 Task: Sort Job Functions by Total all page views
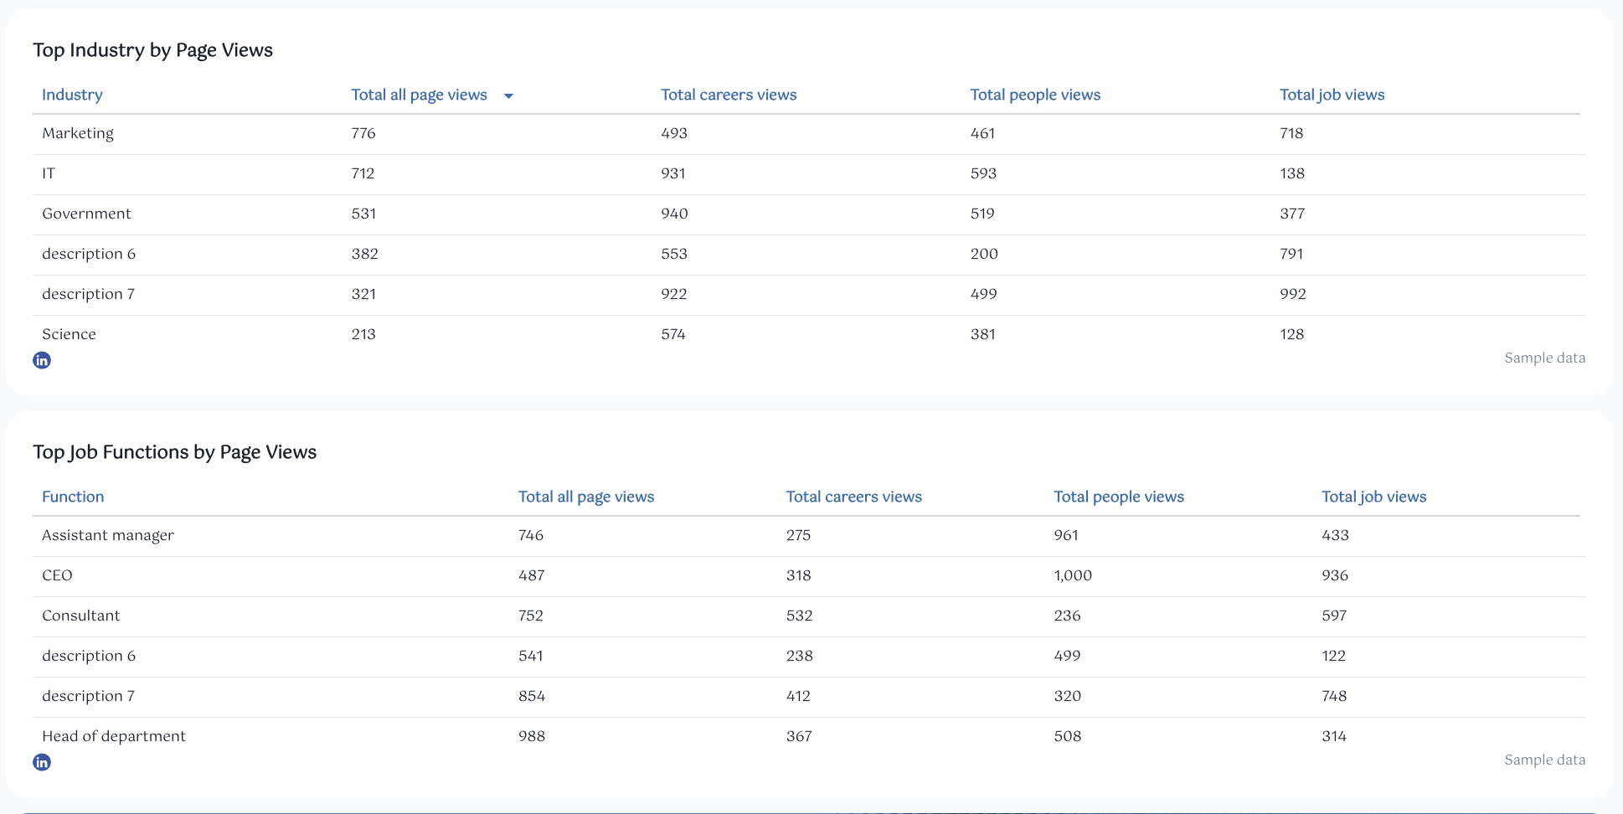pyautogui.click(x=586, y=496)
